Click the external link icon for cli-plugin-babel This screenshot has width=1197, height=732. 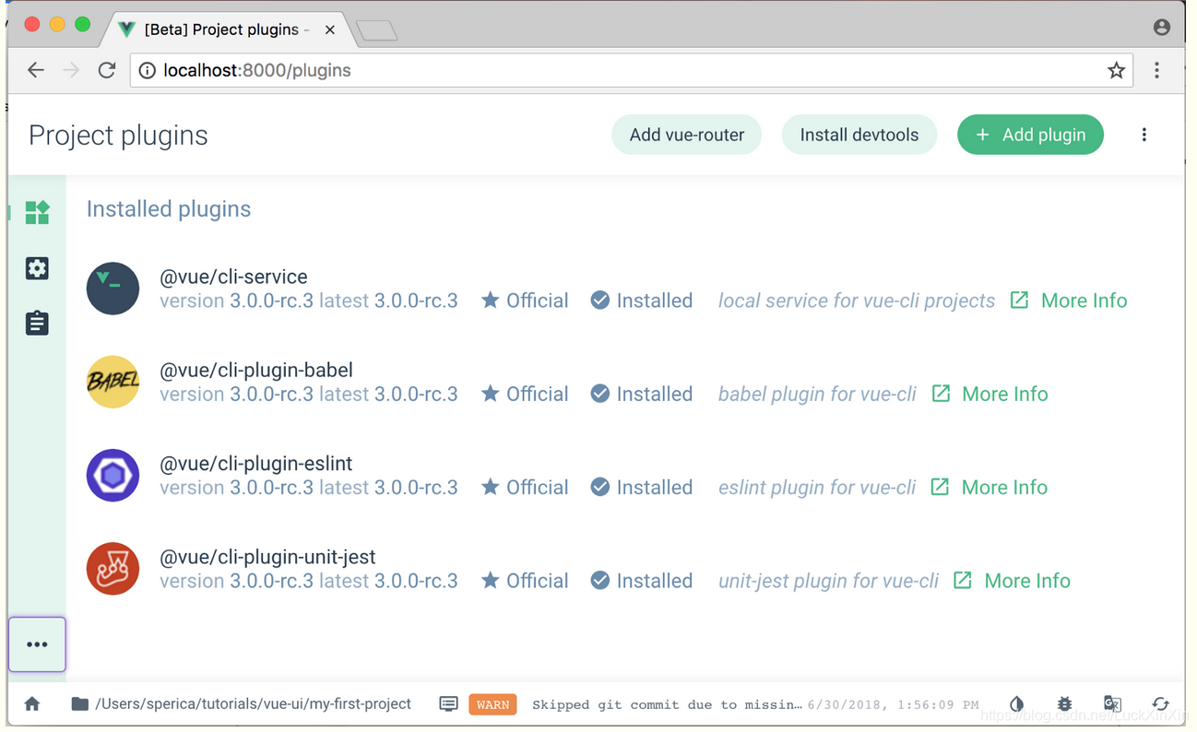[x=941, y=394]
